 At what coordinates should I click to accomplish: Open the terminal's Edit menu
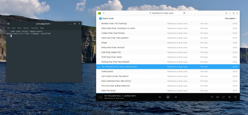click(14, 28)
